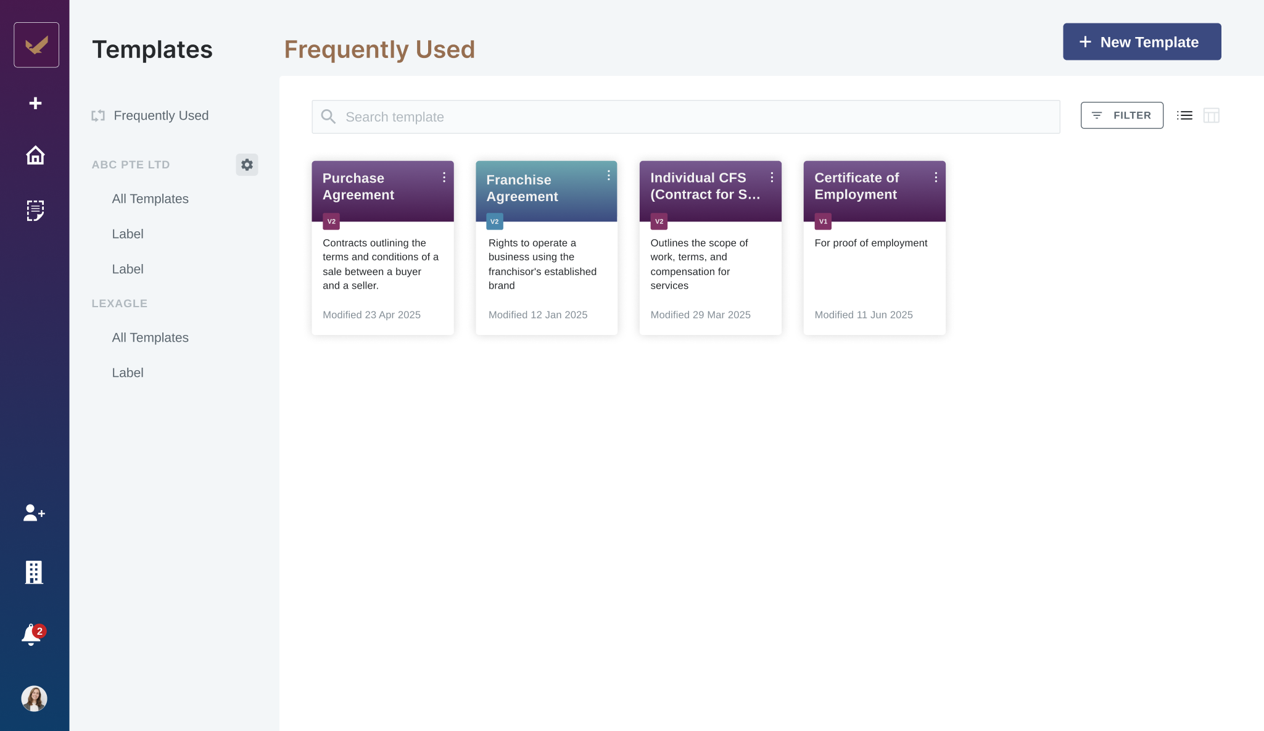Select All Templates under LEXAGLE
The image size is (1264, 731).
pos(150,337)
